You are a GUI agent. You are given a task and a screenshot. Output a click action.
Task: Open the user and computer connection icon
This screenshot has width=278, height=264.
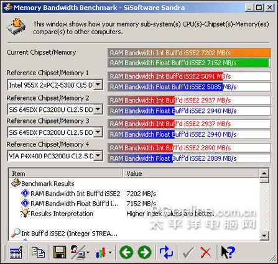coord(78,252)
